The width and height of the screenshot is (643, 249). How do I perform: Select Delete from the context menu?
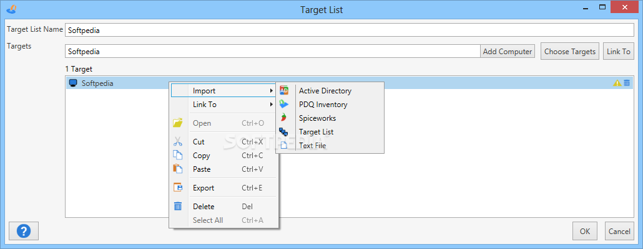pos(224,207)
